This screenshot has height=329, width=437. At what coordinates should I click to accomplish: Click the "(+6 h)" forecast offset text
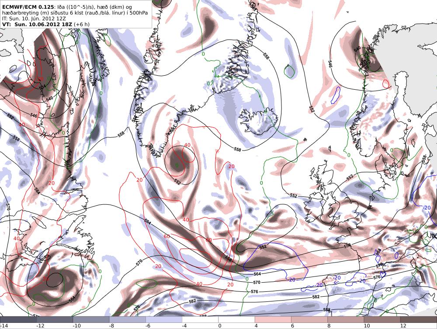pyautogui.click(x=82, y=24)
